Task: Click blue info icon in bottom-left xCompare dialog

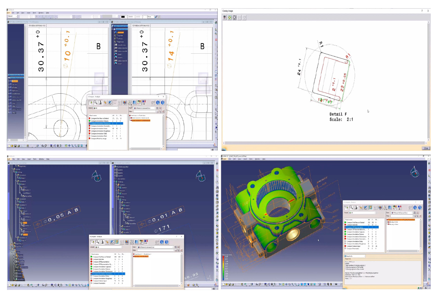Action: point(162,242)
